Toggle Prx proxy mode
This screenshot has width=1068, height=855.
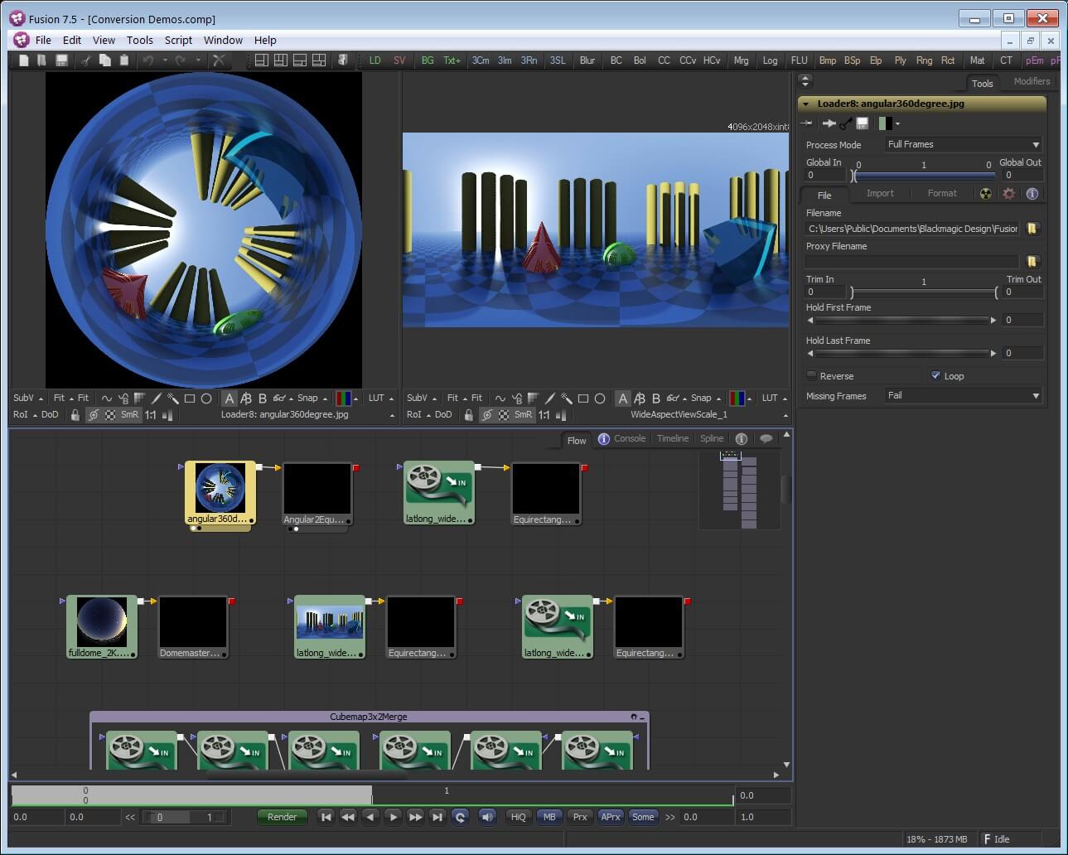pyautogui.click(x=580, y=817)
